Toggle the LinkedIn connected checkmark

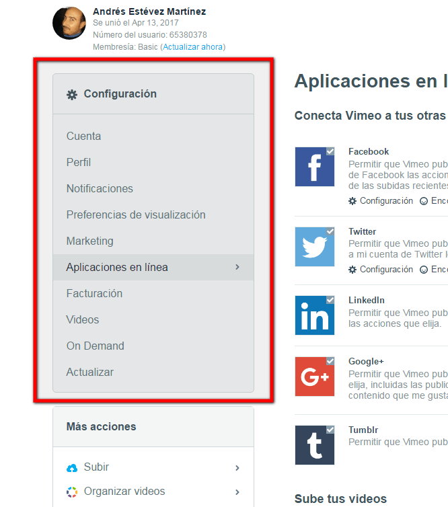pyautogui.click(x=330, y=300)
